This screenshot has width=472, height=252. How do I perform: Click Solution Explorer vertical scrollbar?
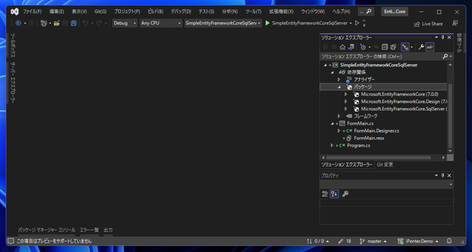click(x=450, y=115)
